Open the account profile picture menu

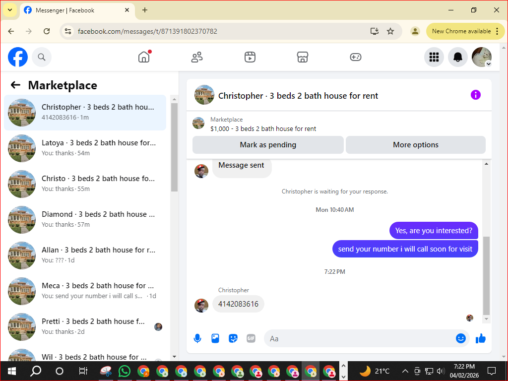point(481,57)
